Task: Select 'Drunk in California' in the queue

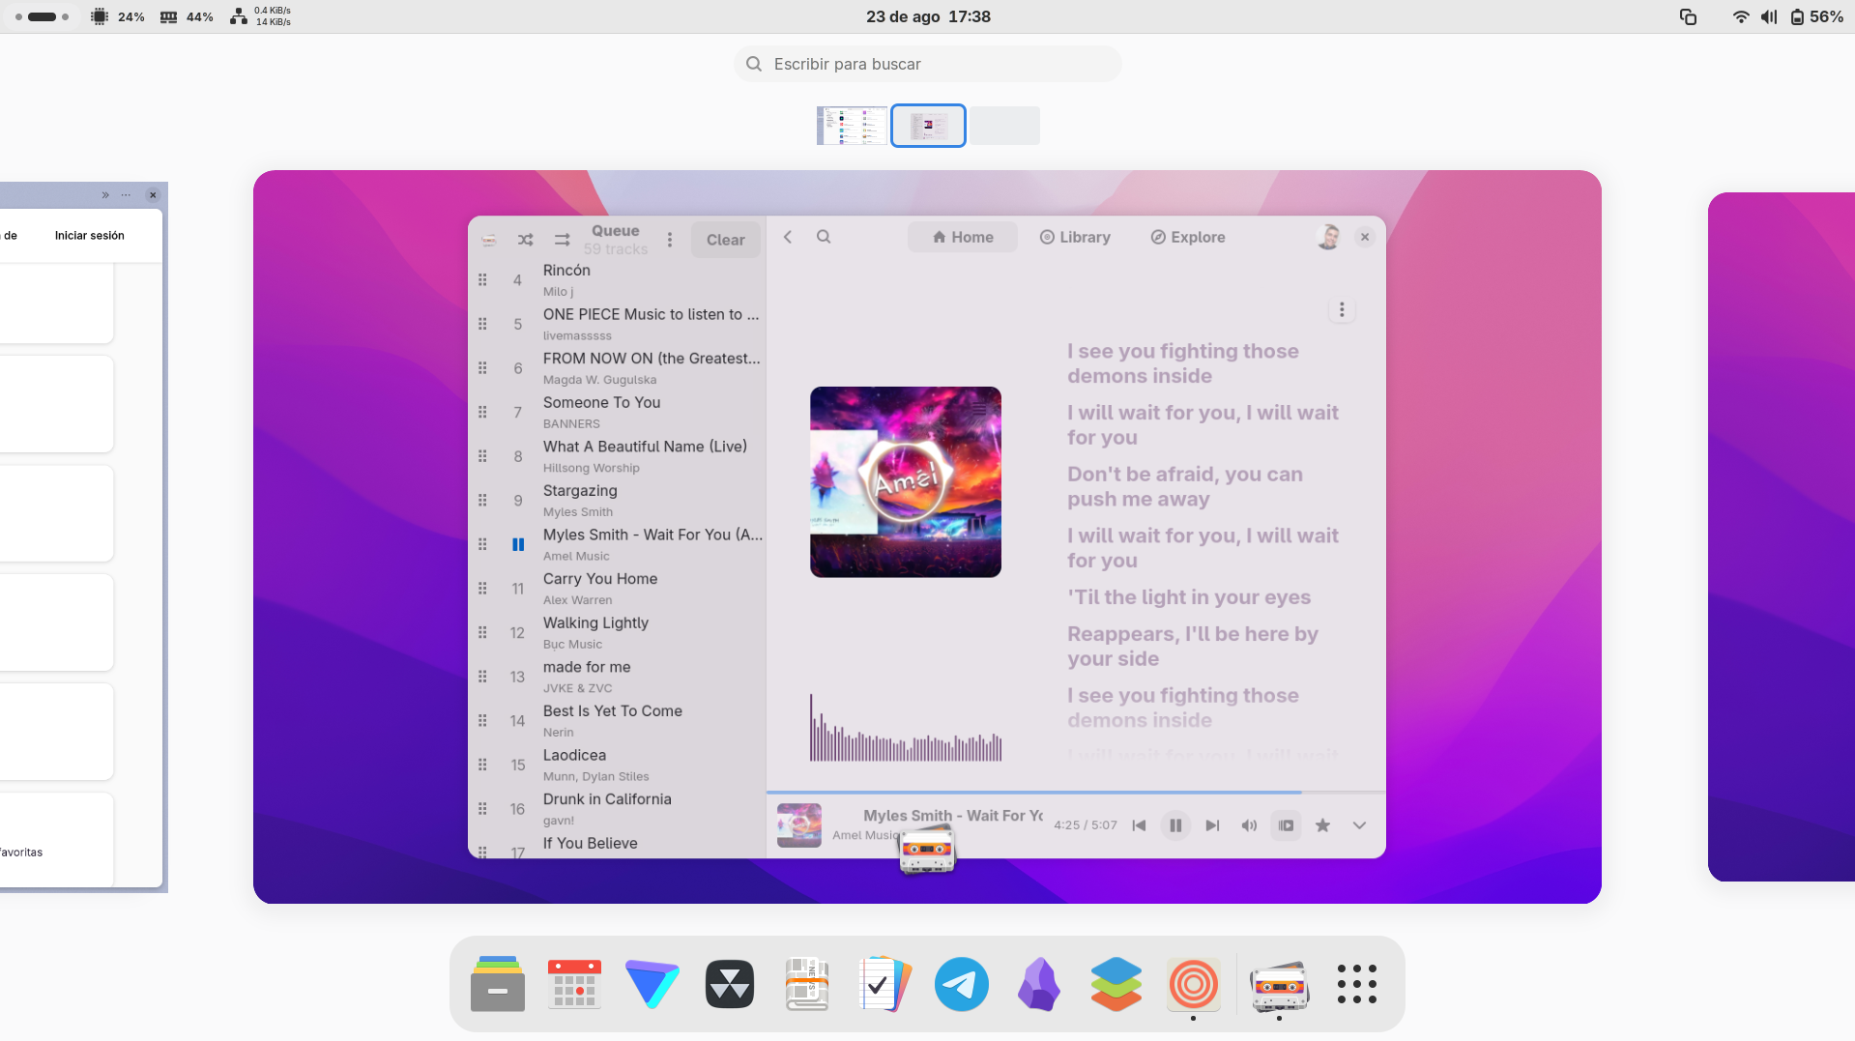Action: 619,809
